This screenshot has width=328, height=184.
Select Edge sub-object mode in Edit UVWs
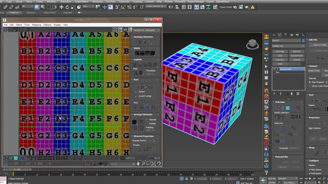11,158
